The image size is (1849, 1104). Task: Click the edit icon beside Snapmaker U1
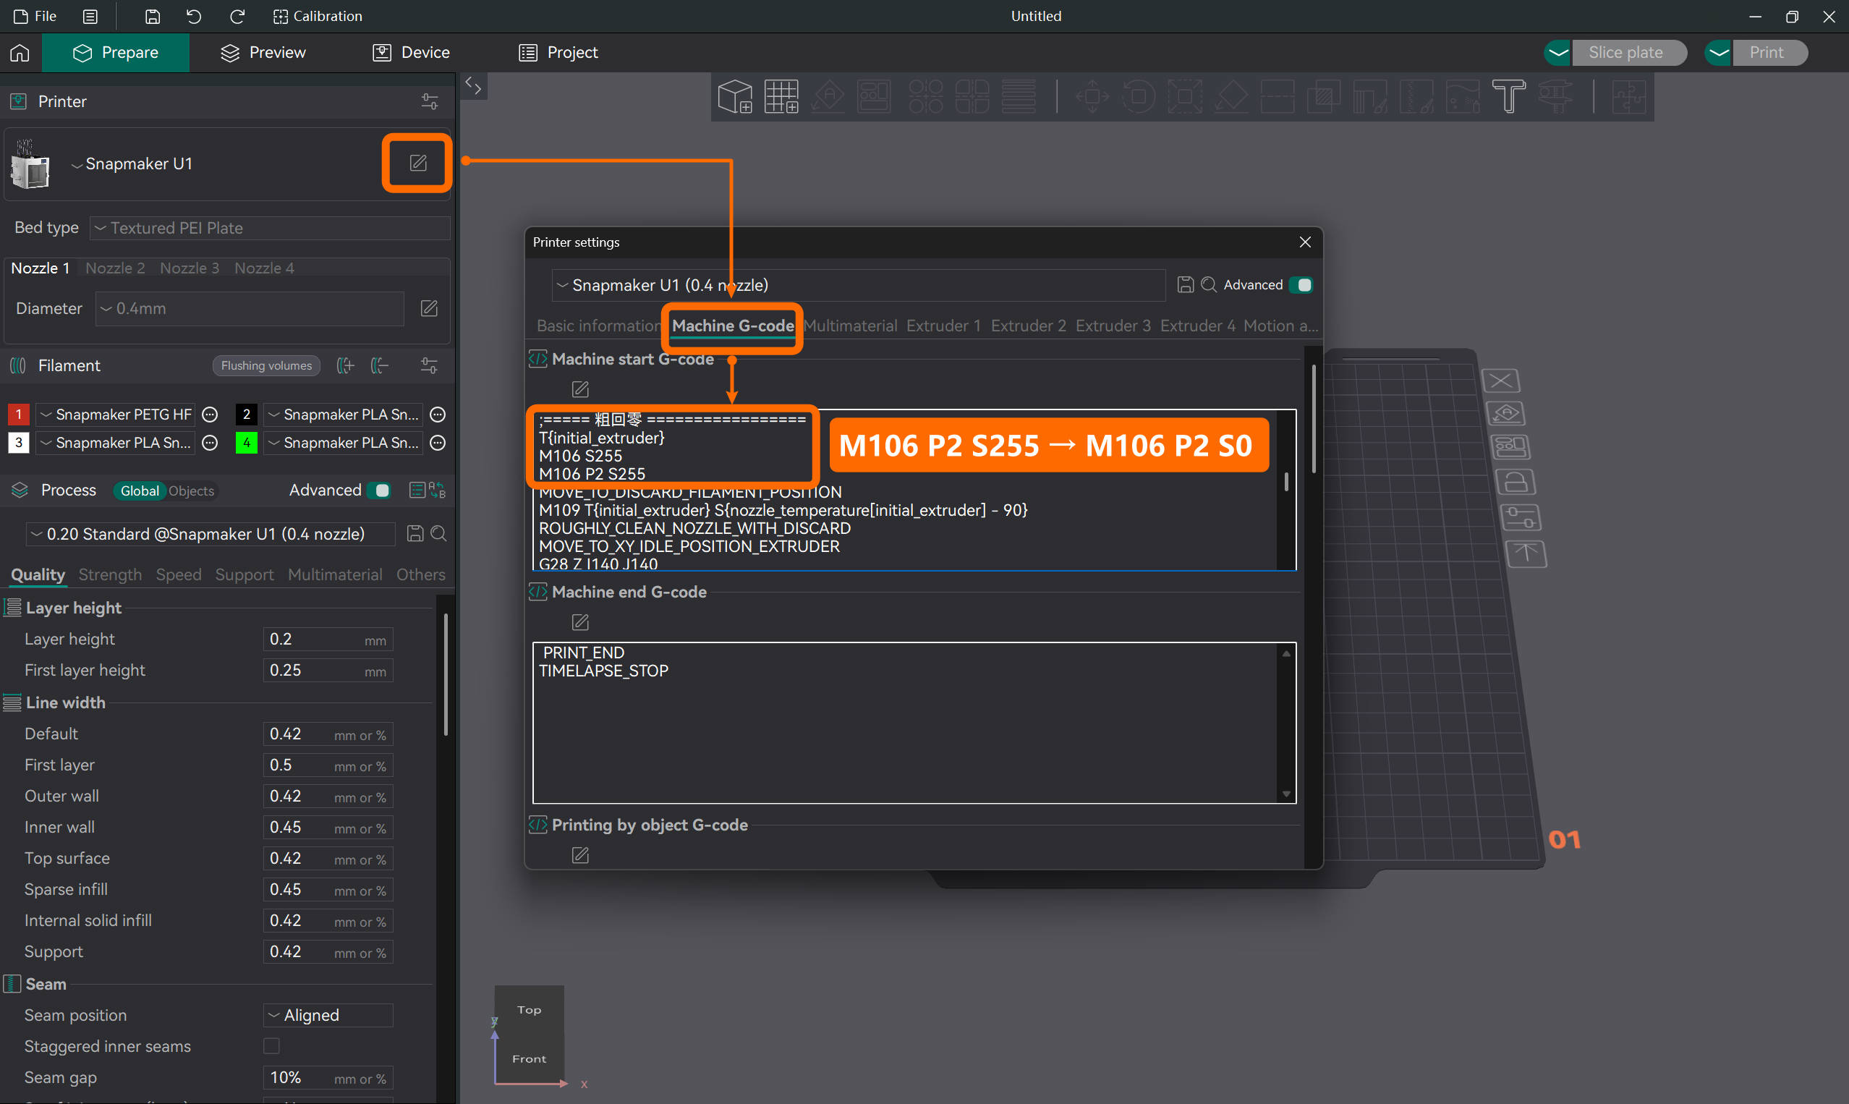coord(418,163)
